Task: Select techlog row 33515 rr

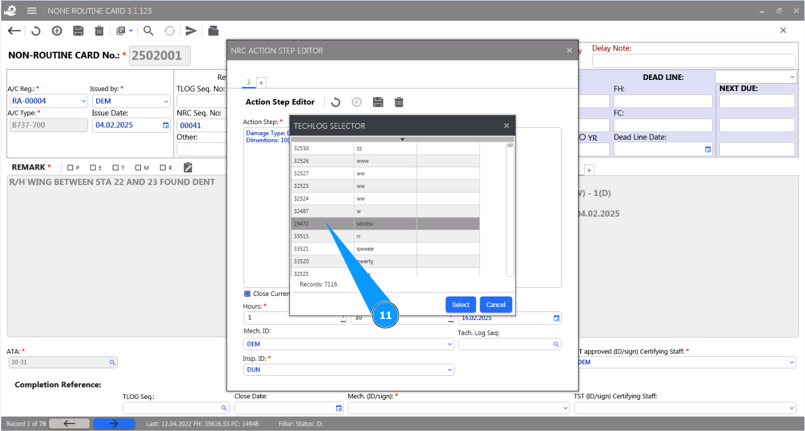Action: [x=385, y=236]
